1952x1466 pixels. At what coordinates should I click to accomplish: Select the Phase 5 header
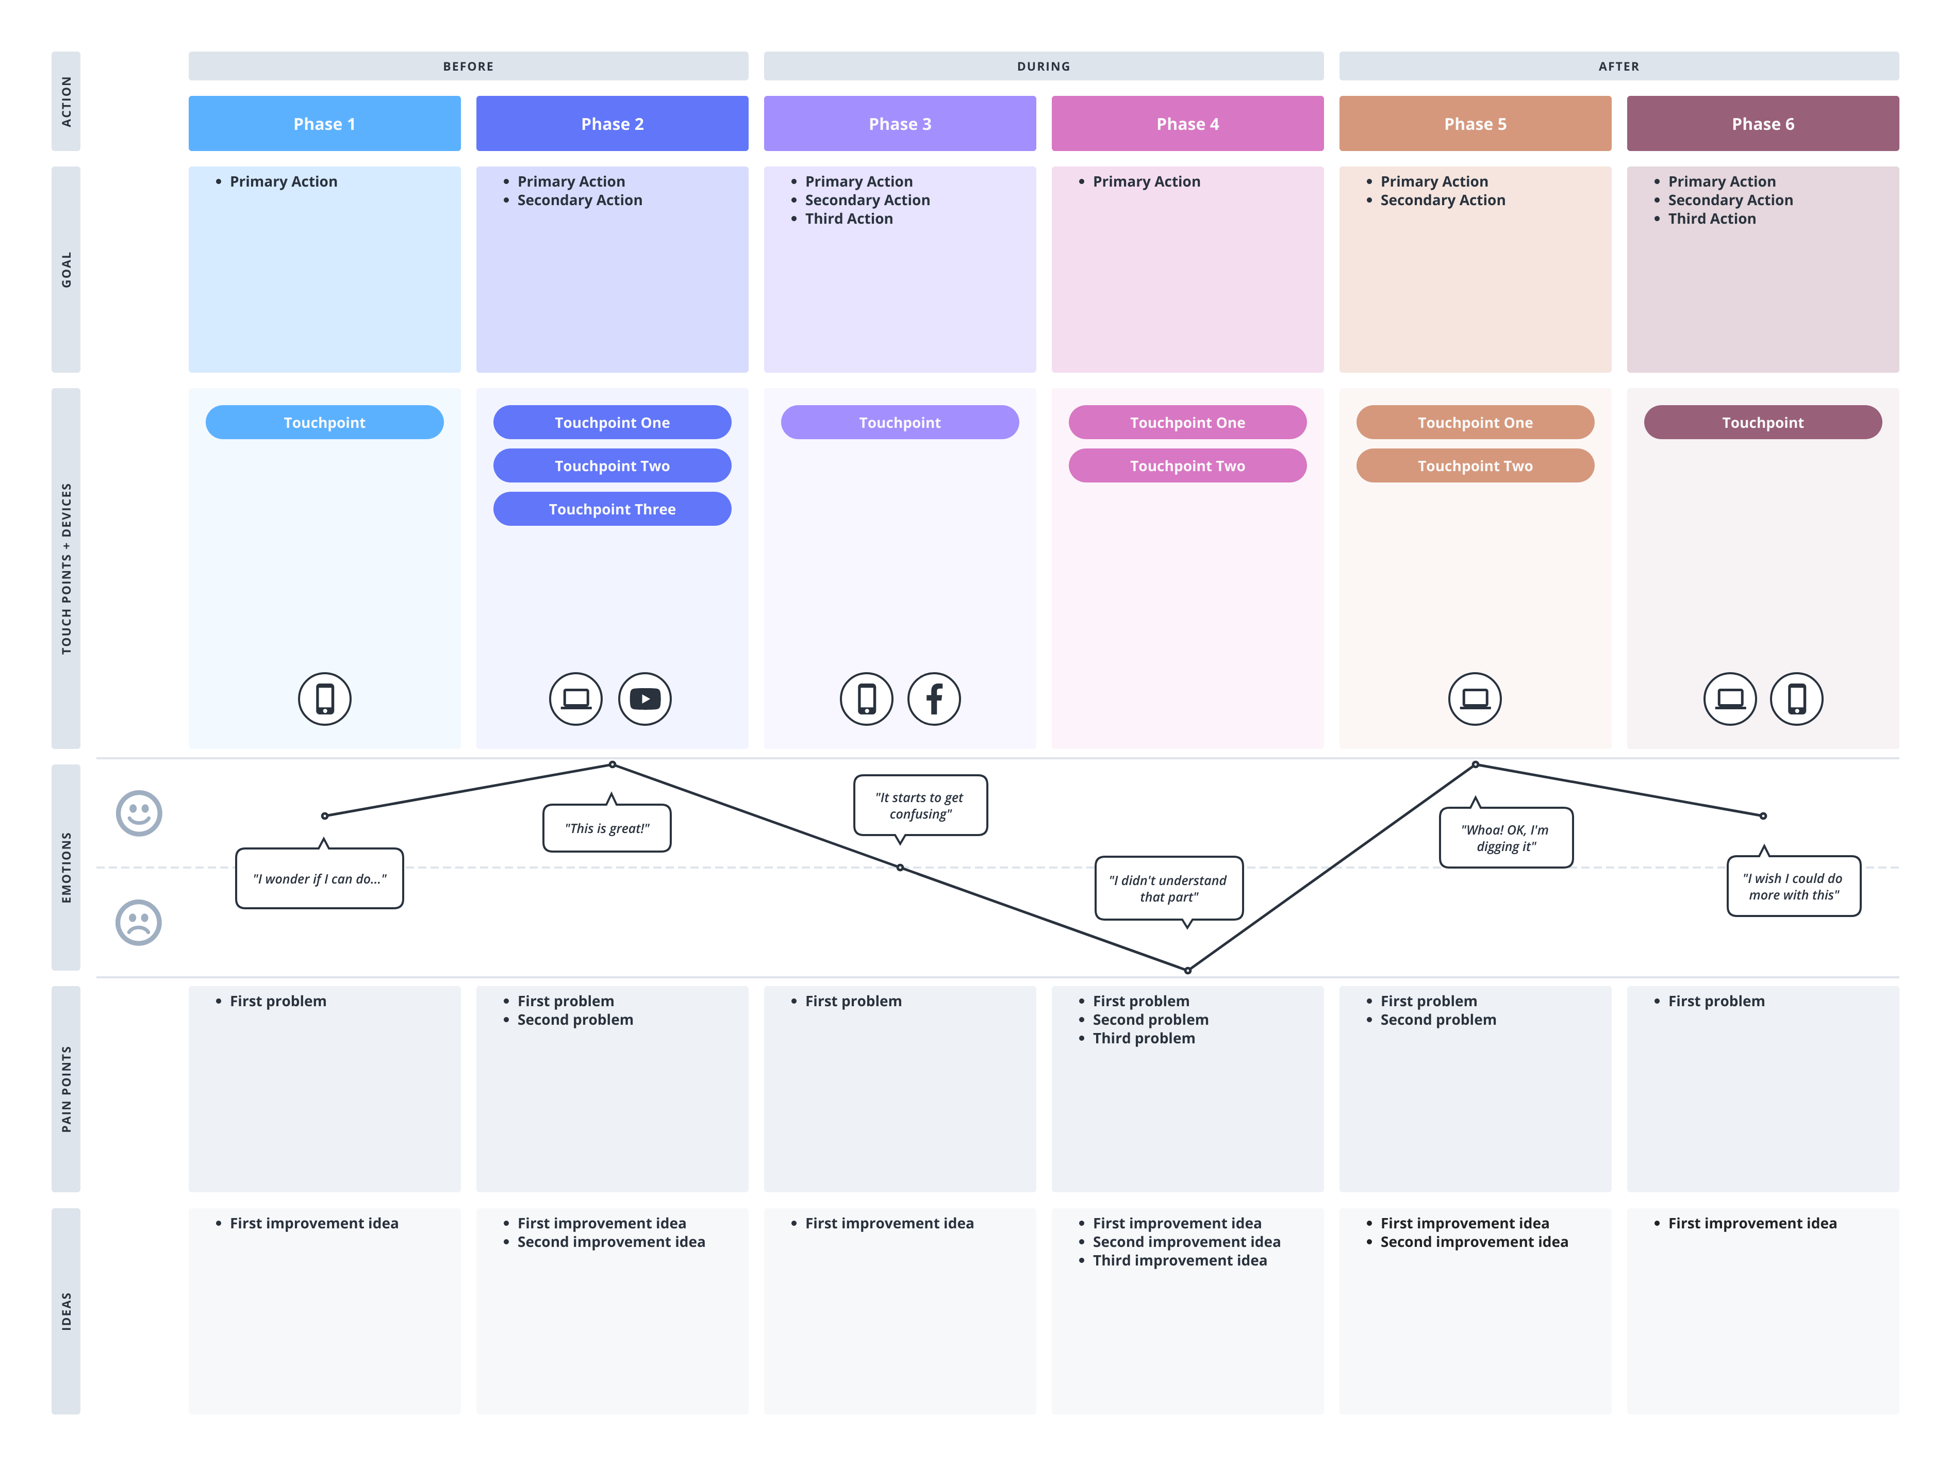pos(1476,124)
